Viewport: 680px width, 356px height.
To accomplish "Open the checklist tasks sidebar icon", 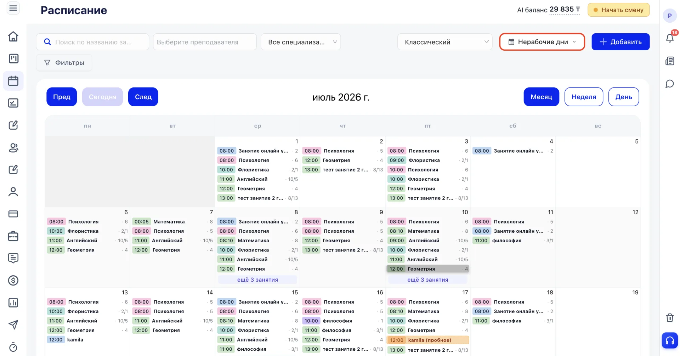I will tap(13, 103).
